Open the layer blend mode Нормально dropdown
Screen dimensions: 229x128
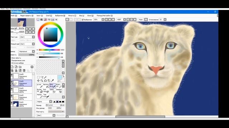click(x=33, y=51)
